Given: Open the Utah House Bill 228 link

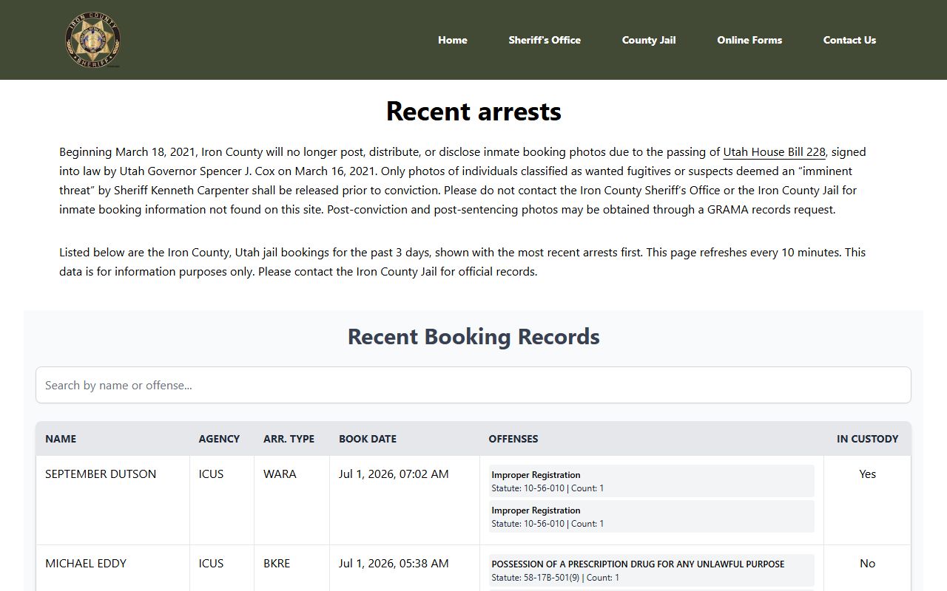Looking at the screenshot, I should (x=774, y=151).
